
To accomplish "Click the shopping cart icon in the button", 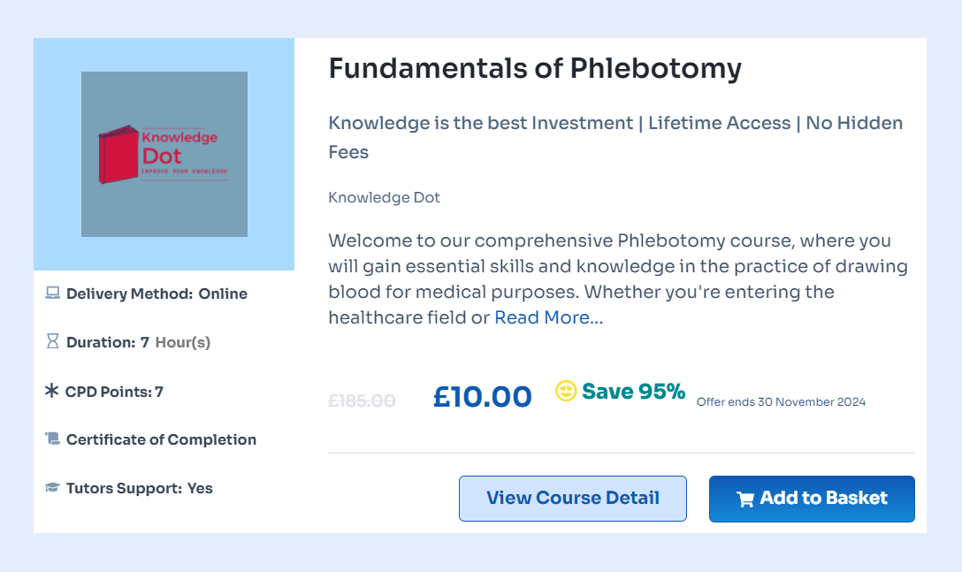I will pos(745,499).
